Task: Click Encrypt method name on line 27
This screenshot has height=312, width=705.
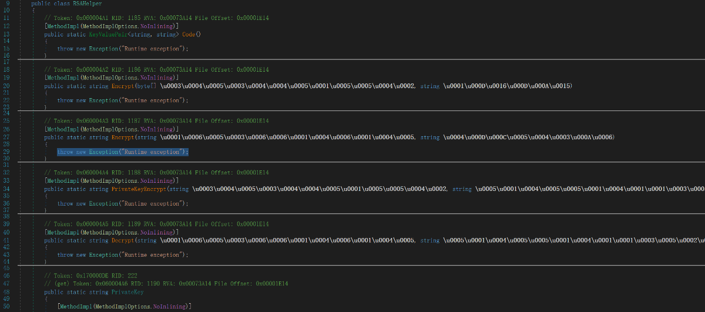Action: (124, 137)
